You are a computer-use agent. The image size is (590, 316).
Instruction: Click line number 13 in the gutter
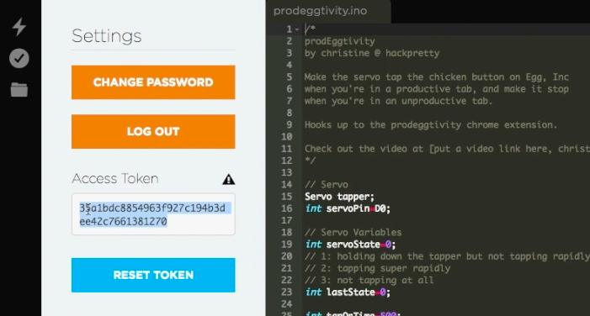pos(287,172)
